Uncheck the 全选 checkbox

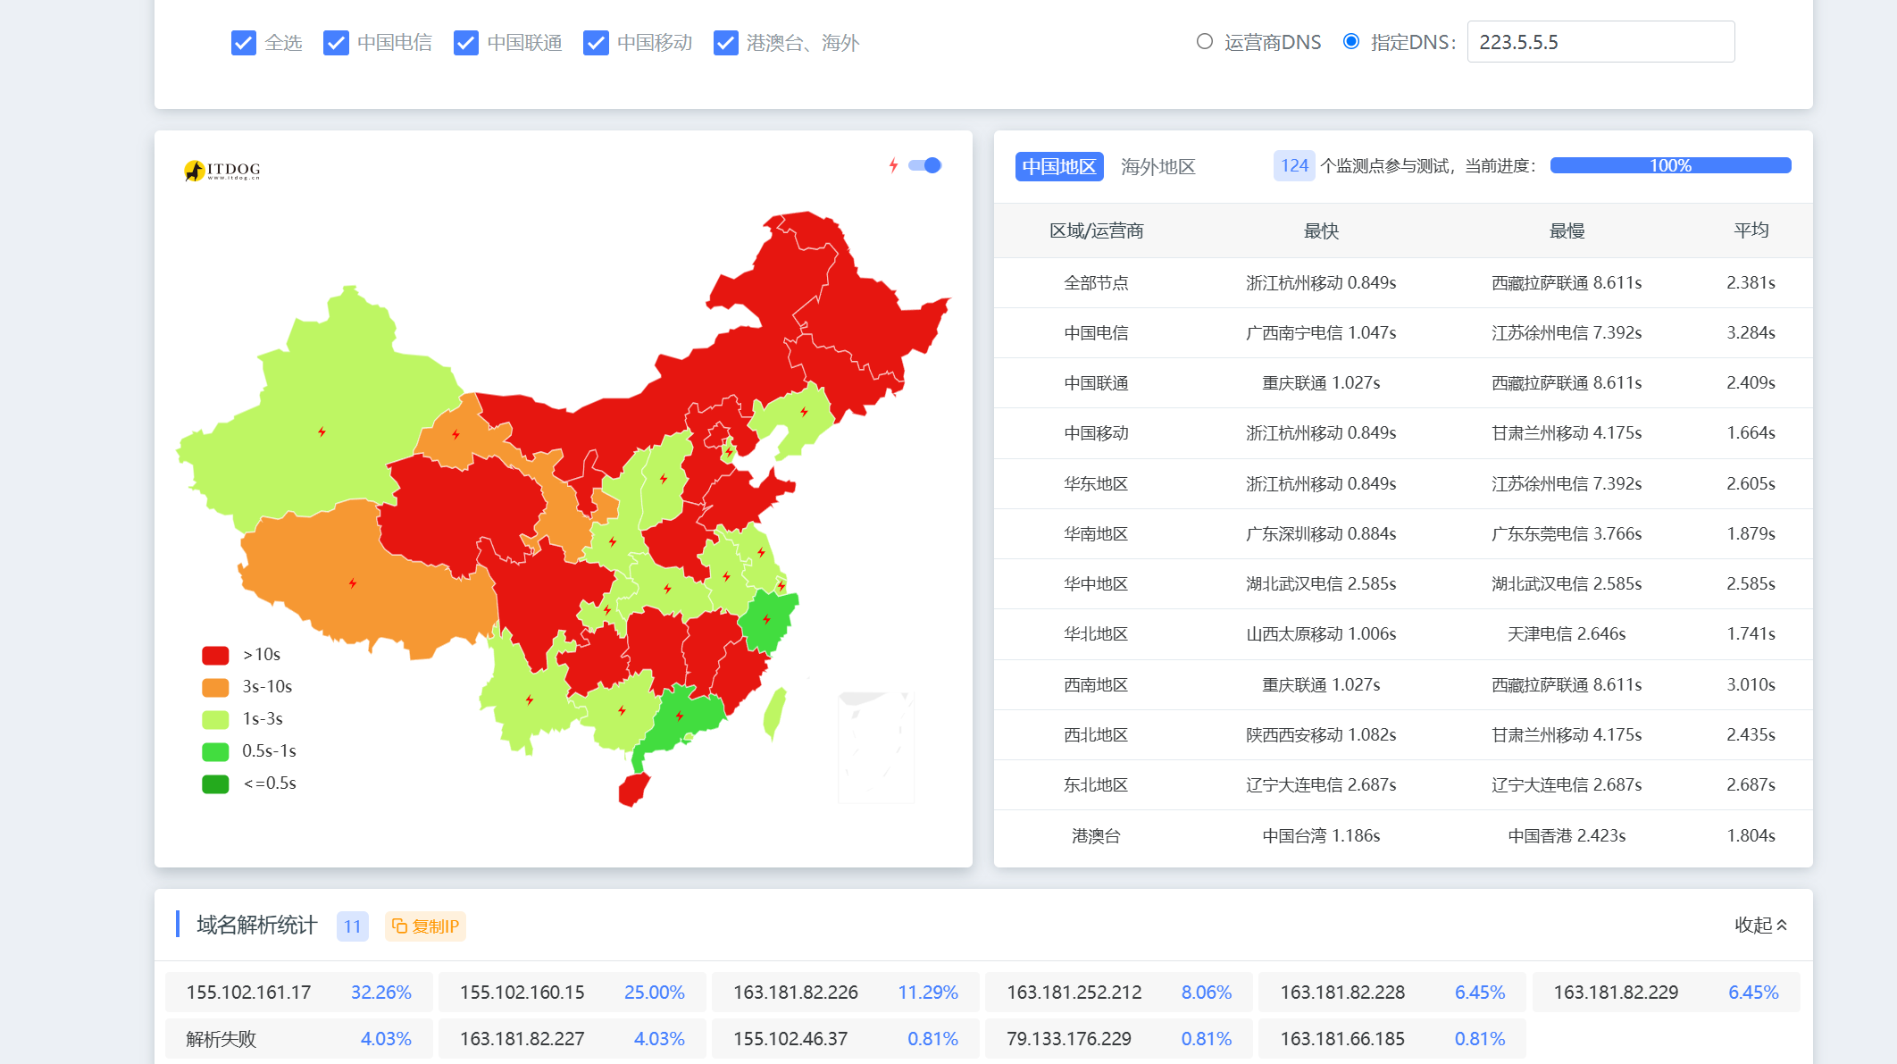(243, 43)
